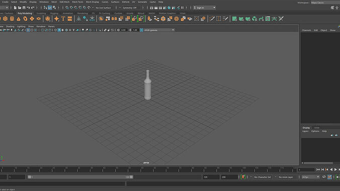Click the star Sweep Mesh shelf icon
The height and width of the screenshot is (191, 340).
(56, 19)
